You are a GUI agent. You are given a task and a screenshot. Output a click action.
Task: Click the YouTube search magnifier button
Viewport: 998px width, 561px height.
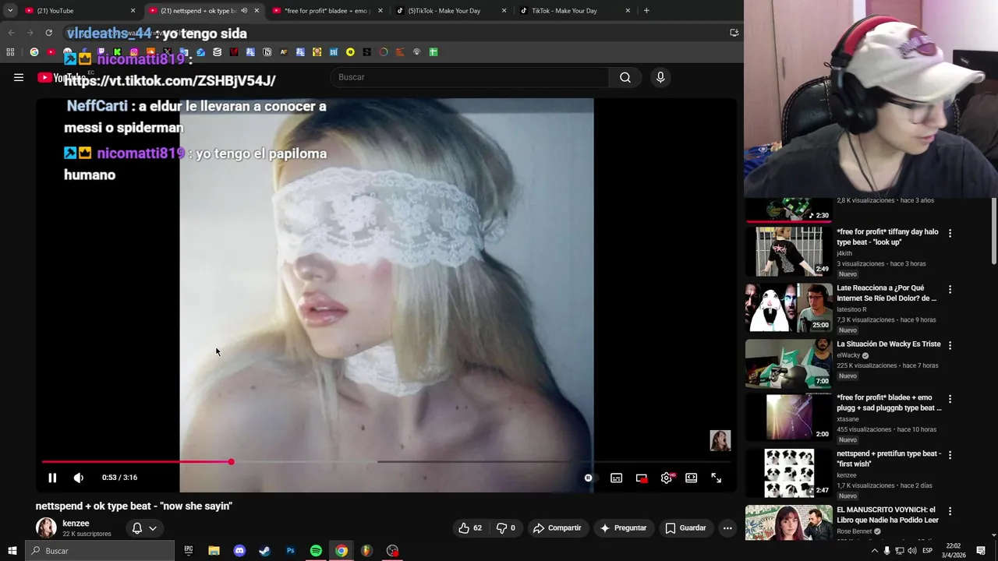point(625,77)
